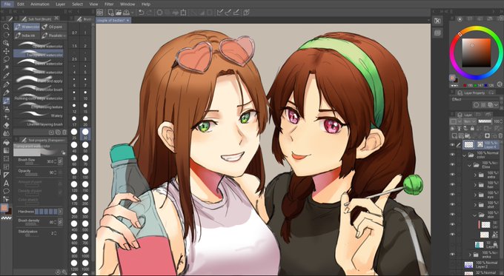
Task: Click the Stabilization value stepper
Action: click(56, 233)
